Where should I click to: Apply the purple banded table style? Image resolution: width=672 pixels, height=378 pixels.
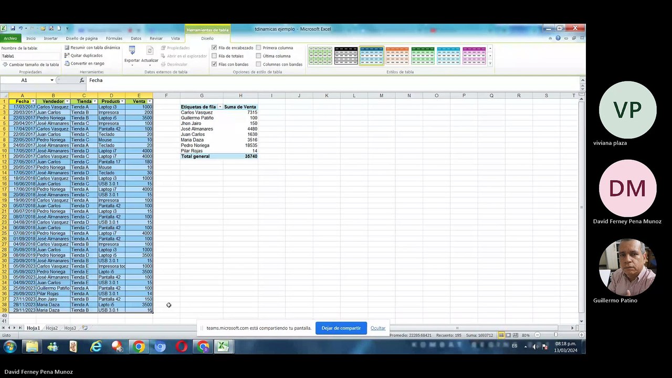click(475, 56)
